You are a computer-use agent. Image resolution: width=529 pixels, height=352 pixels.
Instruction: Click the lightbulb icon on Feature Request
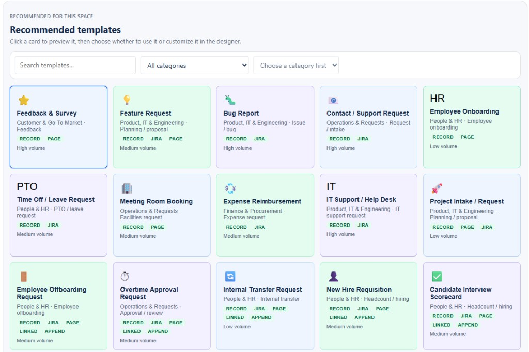pos(127,100)
